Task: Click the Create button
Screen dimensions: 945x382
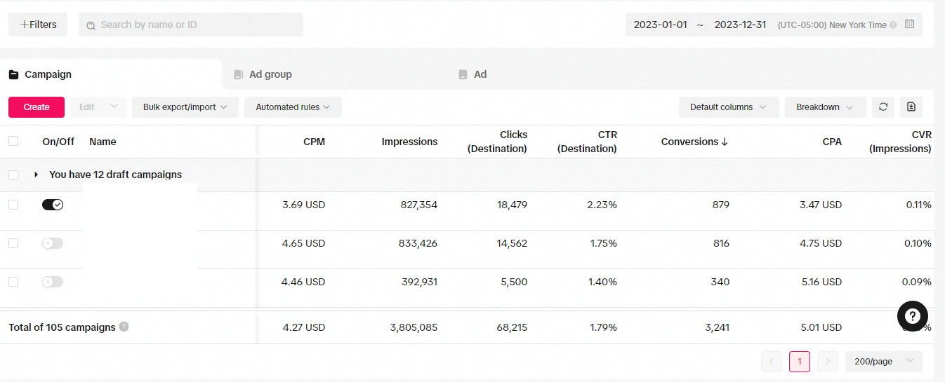Action: (37, 107)
